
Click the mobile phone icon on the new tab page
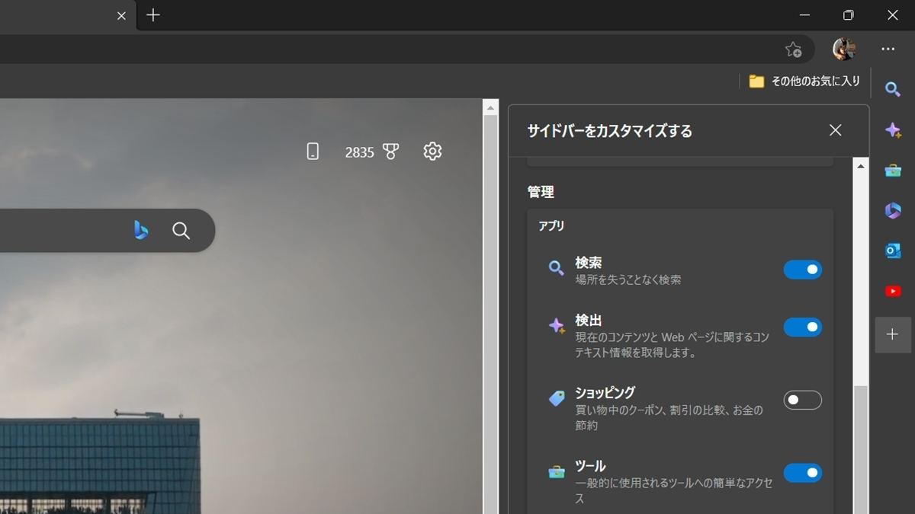pyautogui.click(x=313, y=152)
